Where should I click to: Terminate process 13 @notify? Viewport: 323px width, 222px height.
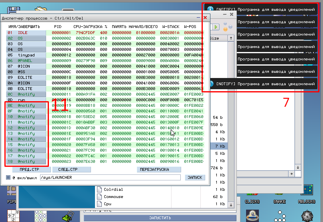pos(26,134)
